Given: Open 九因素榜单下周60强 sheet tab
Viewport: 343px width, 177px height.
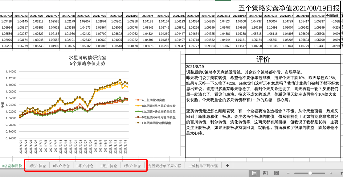Looking at the screenshot, I should tap(165, 166).
